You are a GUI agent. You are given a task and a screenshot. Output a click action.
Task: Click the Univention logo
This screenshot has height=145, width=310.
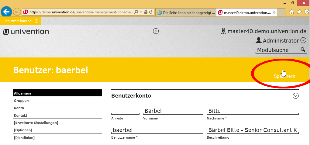26,32
